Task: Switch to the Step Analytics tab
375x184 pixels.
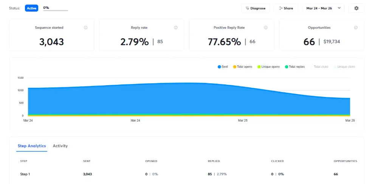Action: click(x=32, y=146)
